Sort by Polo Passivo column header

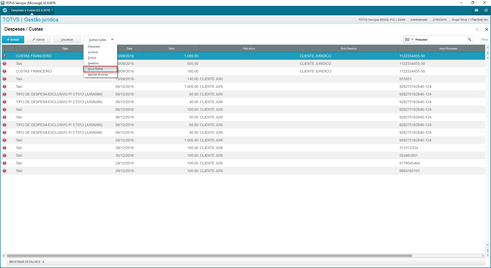(x=349, y=48)
